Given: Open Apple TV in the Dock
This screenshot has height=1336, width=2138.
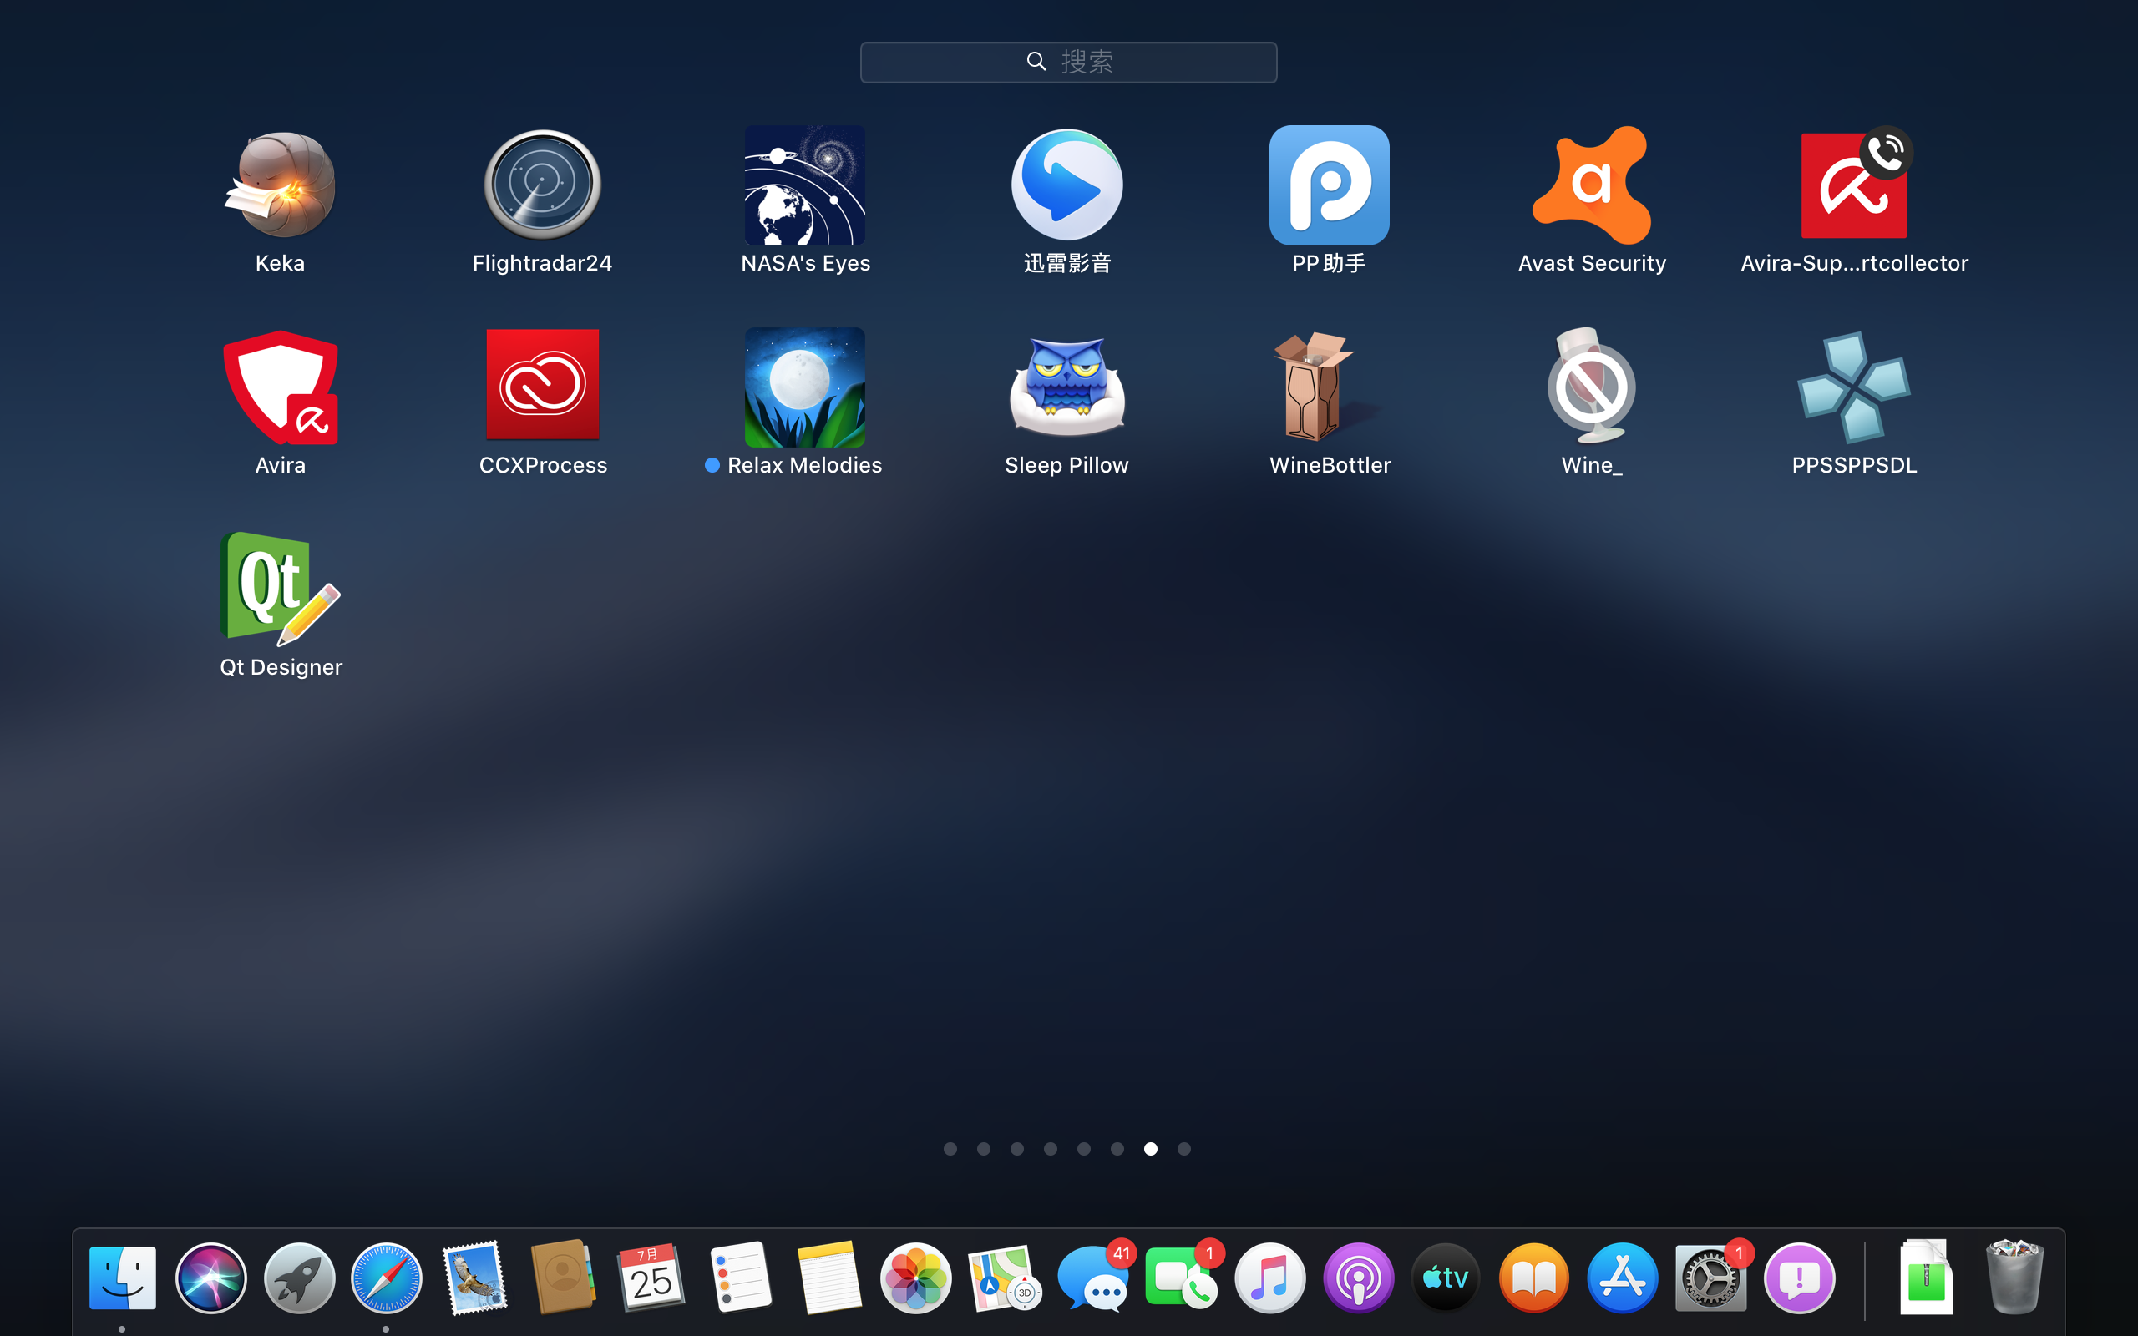Looking at the screenshot, I should tap(1446, 1278).
